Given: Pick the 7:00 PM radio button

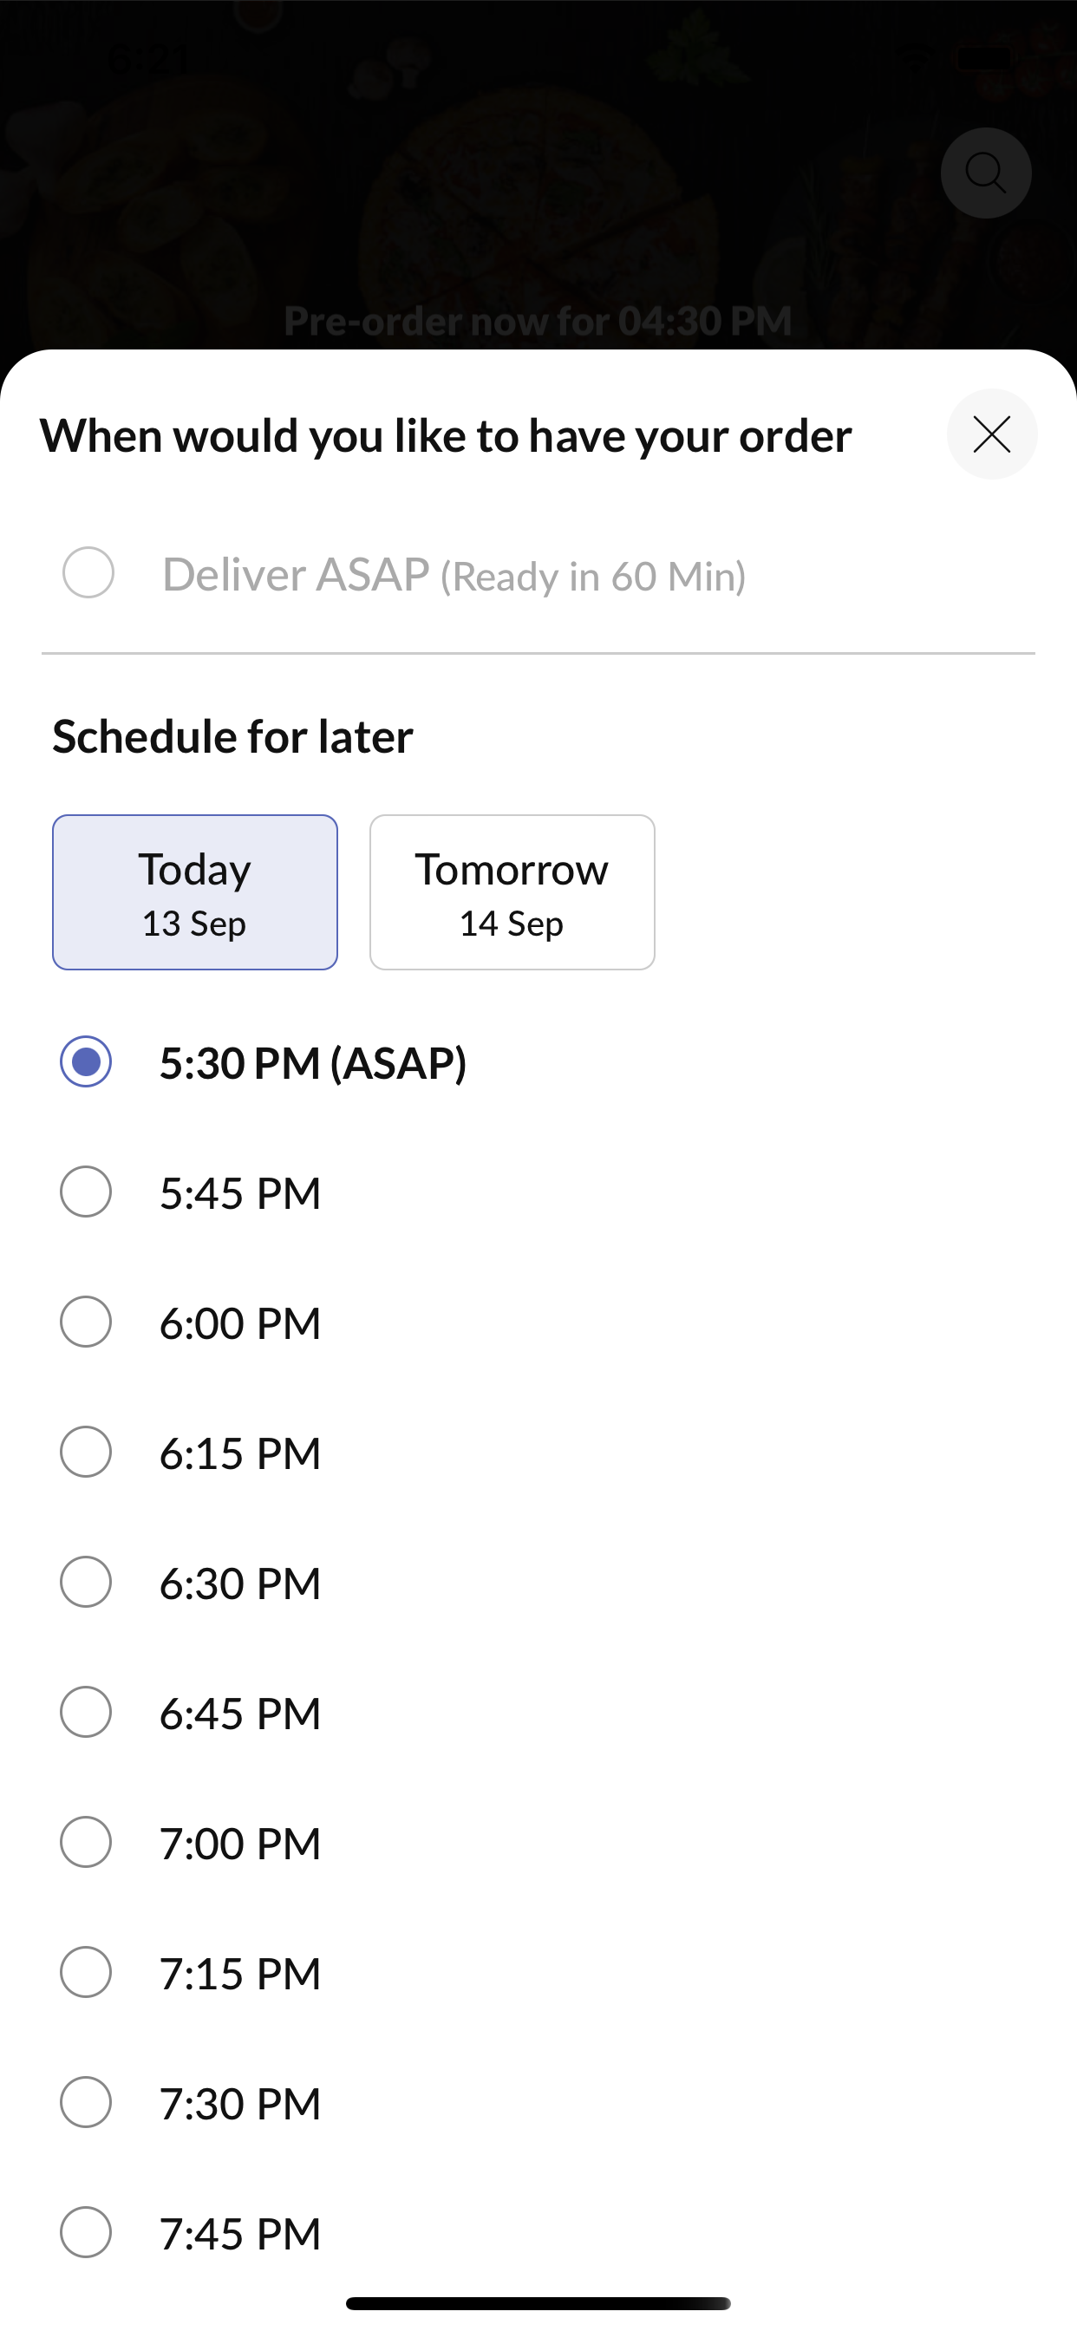Looking at the screenshot, I should point(86,1843).
